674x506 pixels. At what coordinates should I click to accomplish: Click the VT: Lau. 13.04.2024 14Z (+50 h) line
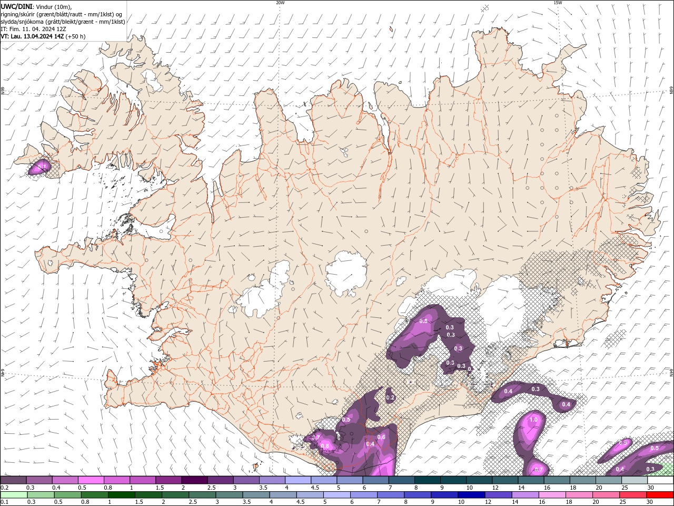(x=43, y=36)
